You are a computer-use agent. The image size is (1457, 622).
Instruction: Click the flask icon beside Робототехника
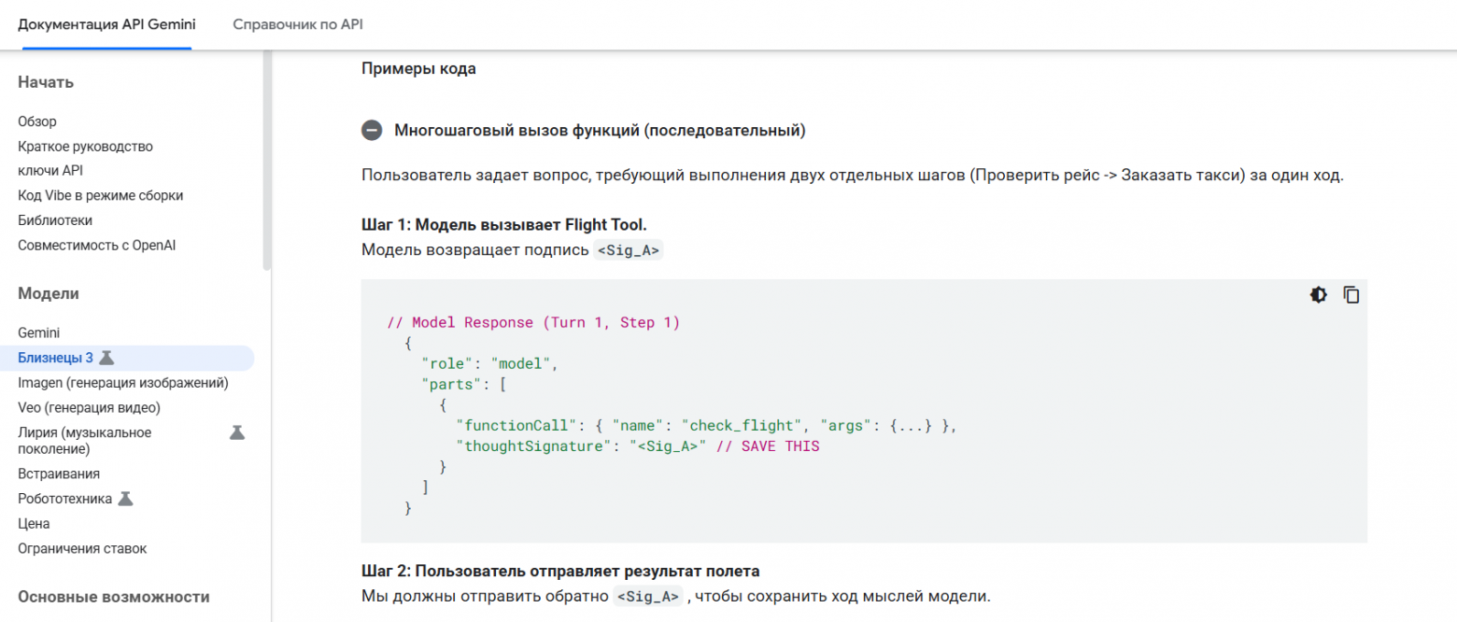tap(125, 499)
